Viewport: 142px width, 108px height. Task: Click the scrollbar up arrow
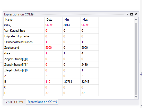136,19
